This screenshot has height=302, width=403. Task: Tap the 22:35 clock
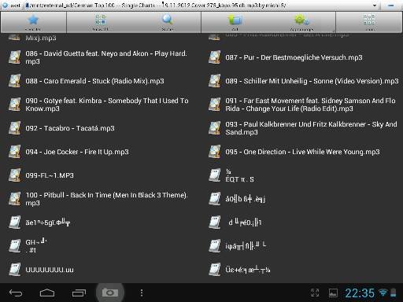click(x=360, y=293)
